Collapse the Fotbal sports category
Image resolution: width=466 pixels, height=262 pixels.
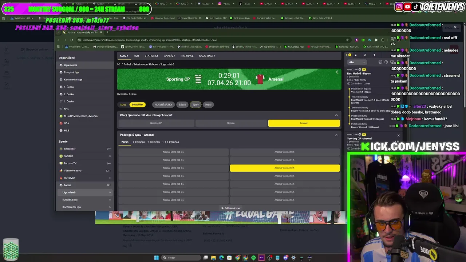pyautogui.click(x=85, y=185)
